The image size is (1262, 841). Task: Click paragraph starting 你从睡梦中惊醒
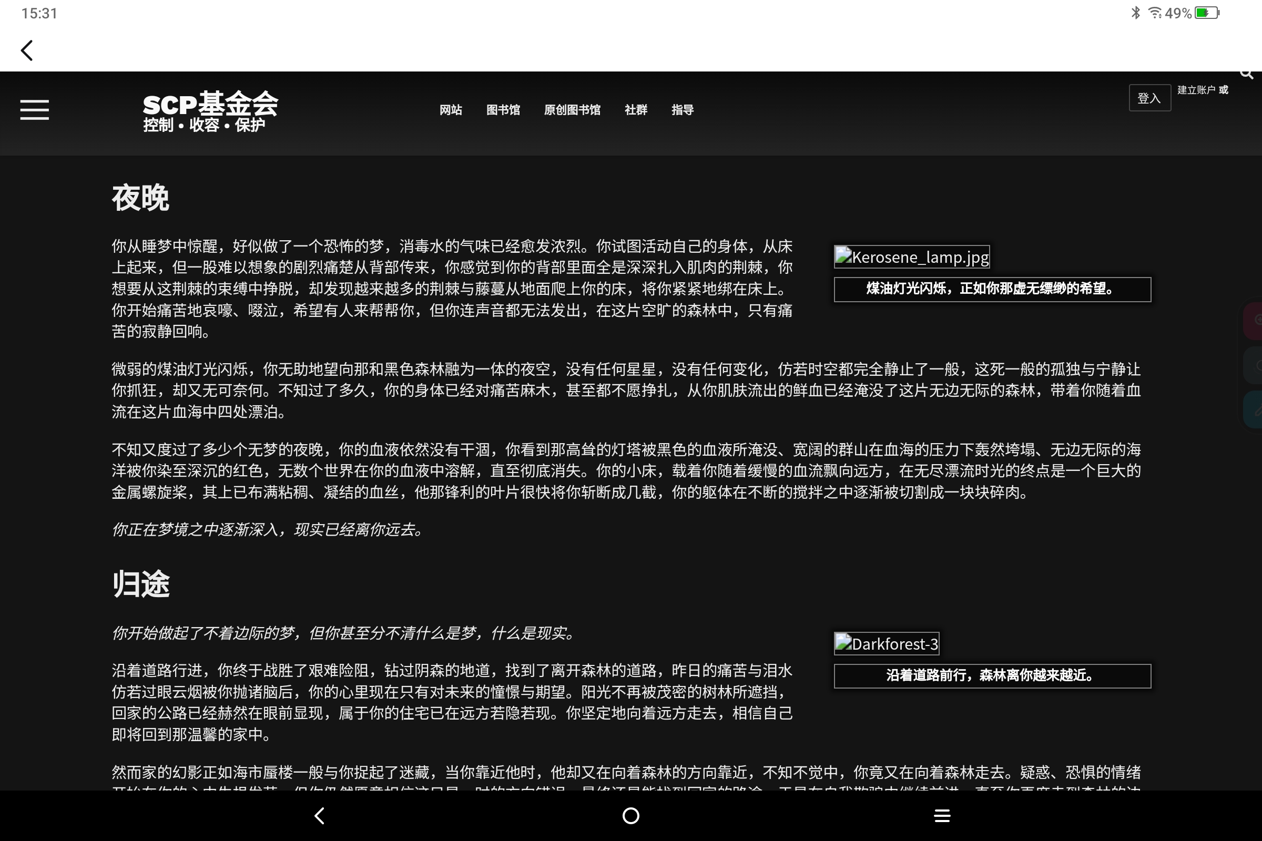pos(452,289)
